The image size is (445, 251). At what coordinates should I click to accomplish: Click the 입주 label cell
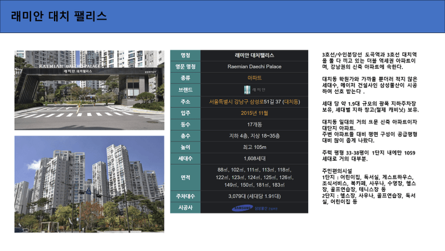pos(186,113)
